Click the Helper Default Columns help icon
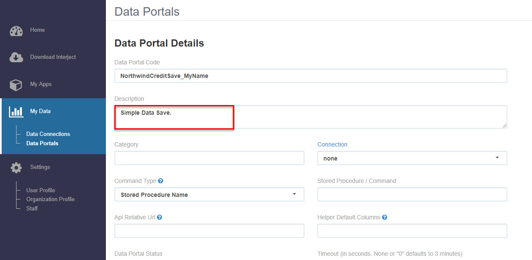 385,217
